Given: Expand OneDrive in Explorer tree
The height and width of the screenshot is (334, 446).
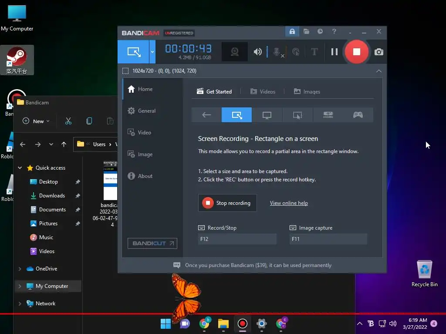Looking at the screenshot, I should tap(20, 269).
